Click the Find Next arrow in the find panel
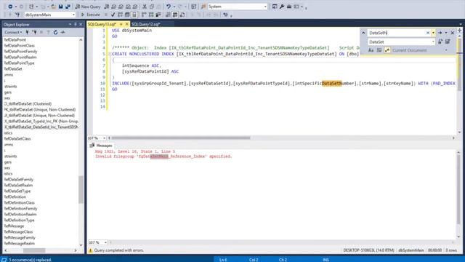 click(x=440, y=33)
